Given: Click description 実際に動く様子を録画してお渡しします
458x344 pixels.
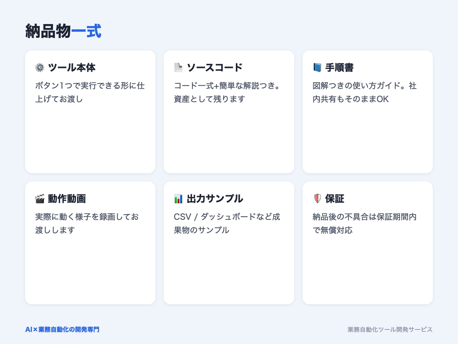Looking at the screenshot, I should click(x=87, y=223).
